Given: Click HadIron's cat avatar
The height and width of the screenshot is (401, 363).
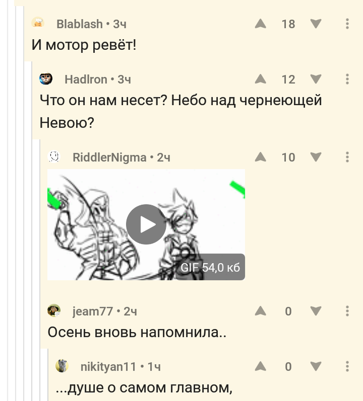Looking at the screenshot, I should point(46,79).
